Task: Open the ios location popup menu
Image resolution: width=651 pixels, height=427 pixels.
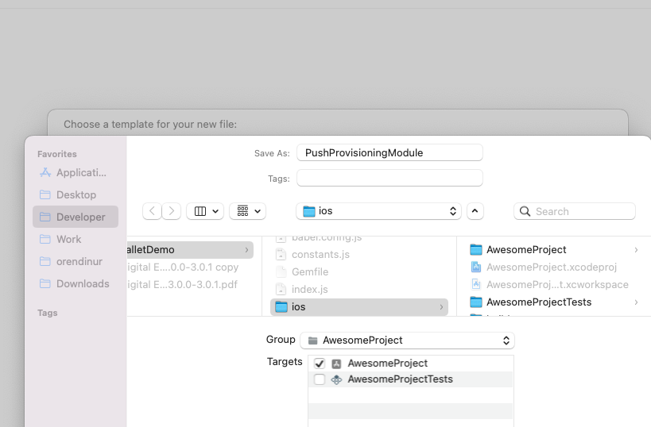Action: click(x=378, y=211)
